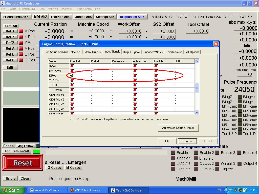Click the Enable 1 output signal LED
Image resolution: width=259 pixels, height=194 pixels.
(173, 153)
